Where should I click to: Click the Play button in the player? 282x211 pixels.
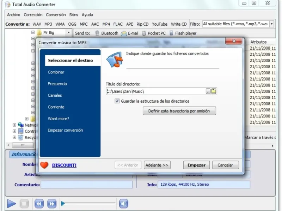pyautogui.click(x=12, y=204)
